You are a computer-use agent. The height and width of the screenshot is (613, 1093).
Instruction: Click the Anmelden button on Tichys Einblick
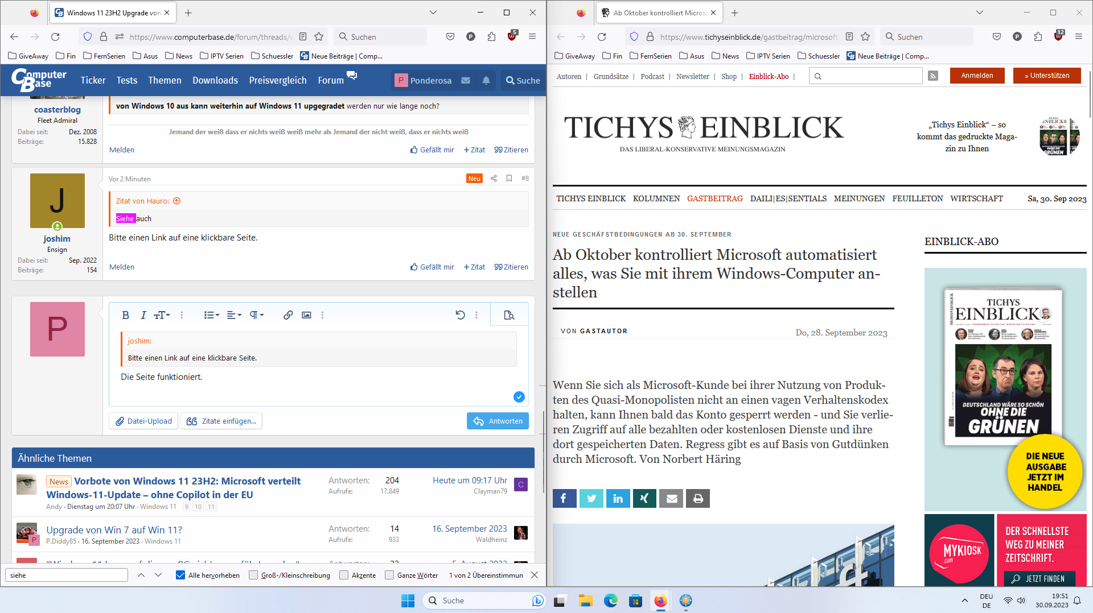coord(977,76)
